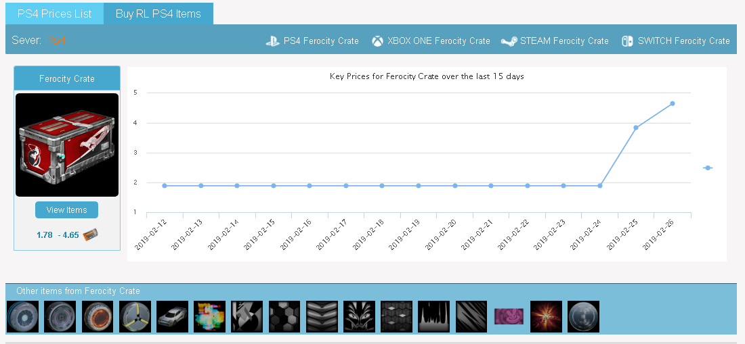This screenshot has height=344, width=745.
Task: Click the Nintendo Switch logo icon
Action: coord(627,41)
